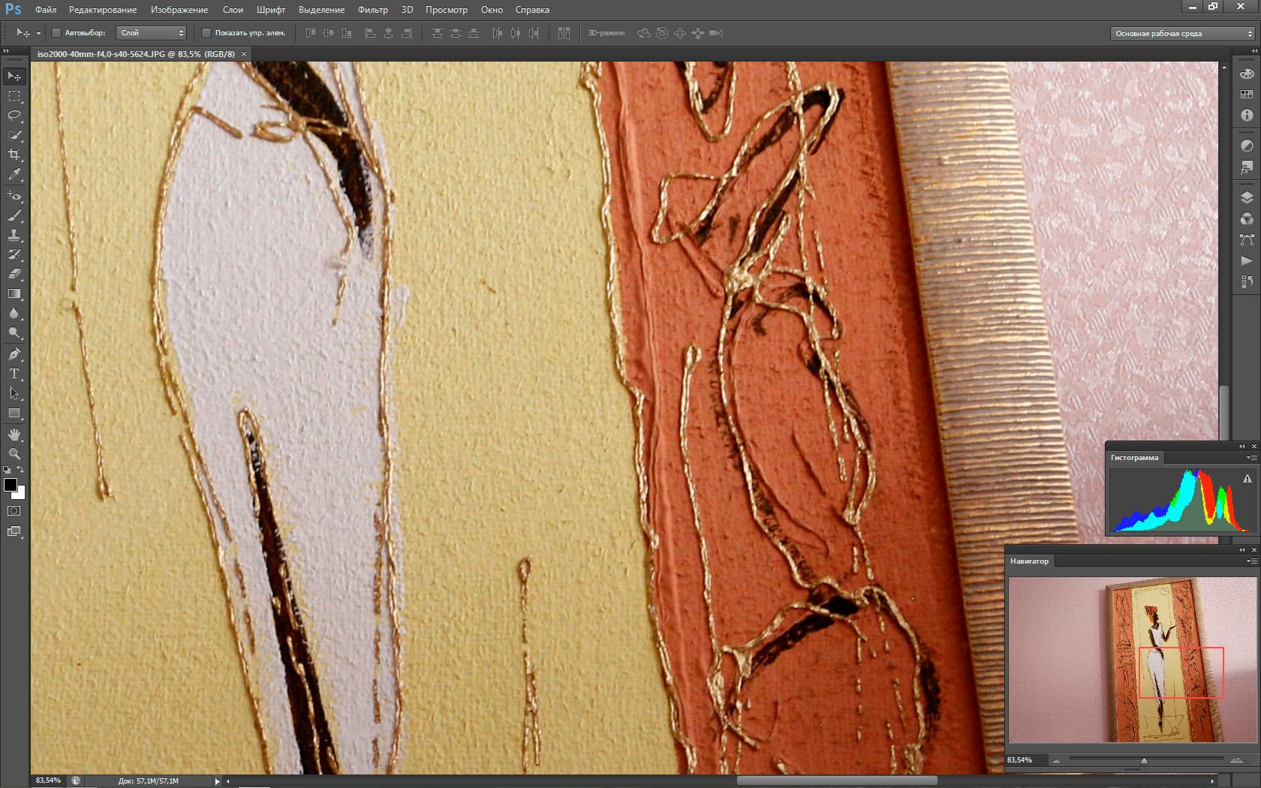Select the Rectangle shape tool

tap(14, 413)
